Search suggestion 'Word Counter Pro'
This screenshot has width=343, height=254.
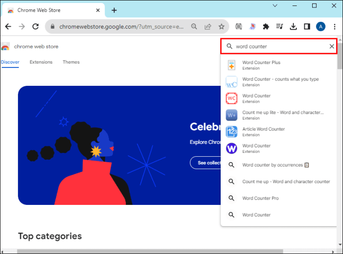(x=279, y=198)
